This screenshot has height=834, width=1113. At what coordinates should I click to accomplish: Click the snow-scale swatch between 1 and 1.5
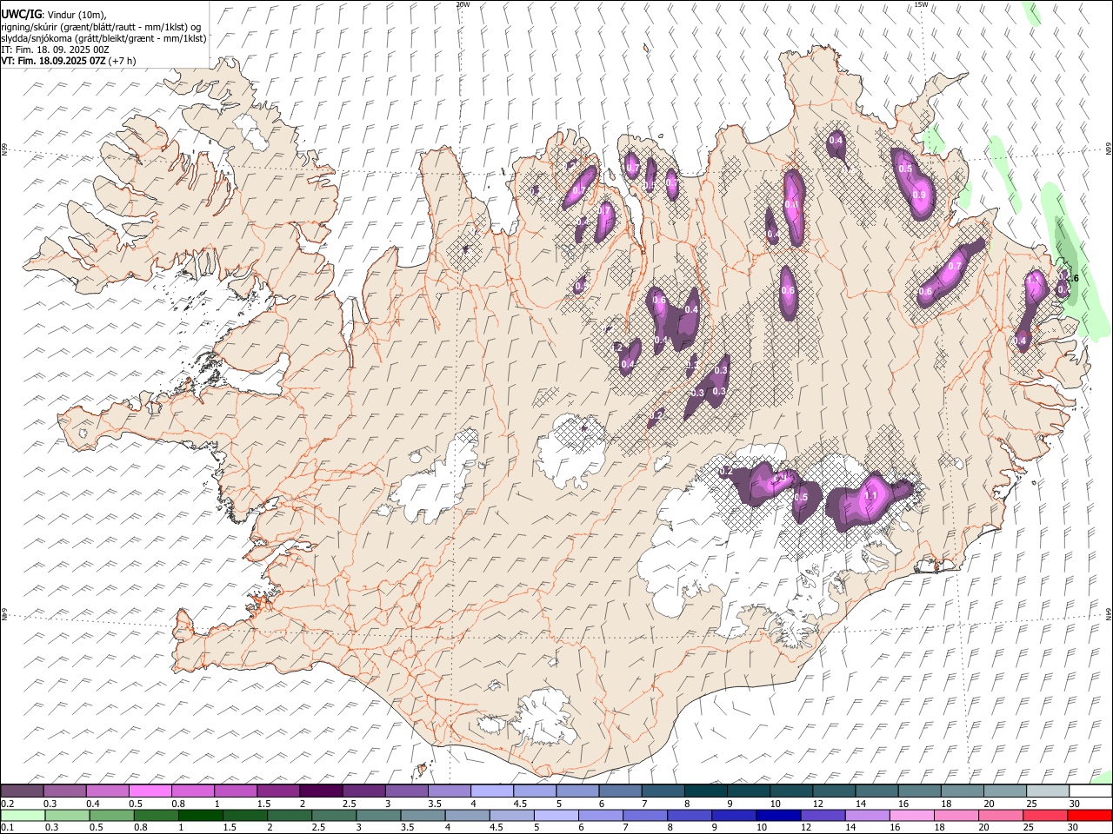tap(236, 791)
